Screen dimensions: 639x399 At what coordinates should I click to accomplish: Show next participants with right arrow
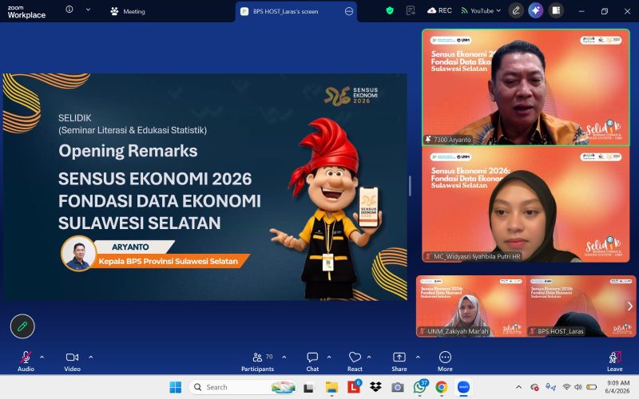630,306
